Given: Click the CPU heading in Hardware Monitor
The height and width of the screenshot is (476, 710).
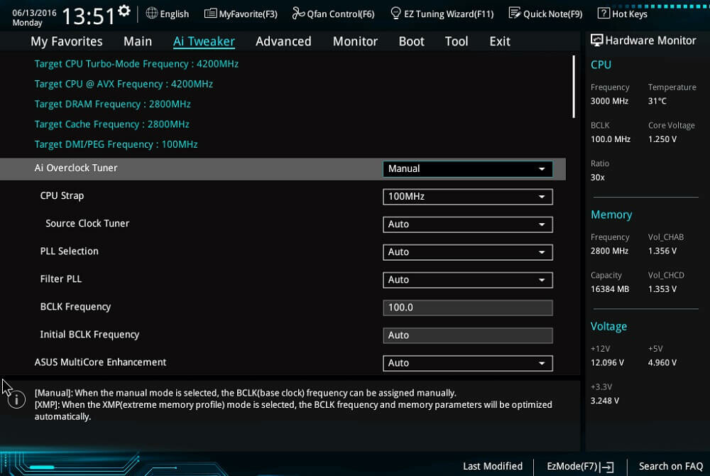Looking at the screenshot, I should pyautogui.click(x=601, y=65).
